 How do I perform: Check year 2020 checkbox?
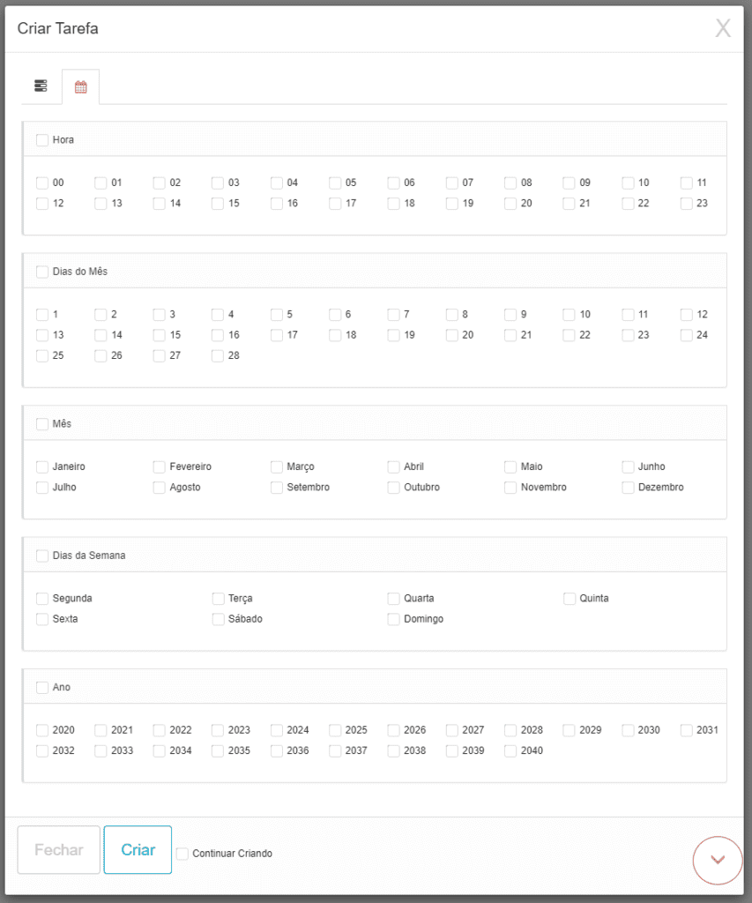(x=42, y=730)
